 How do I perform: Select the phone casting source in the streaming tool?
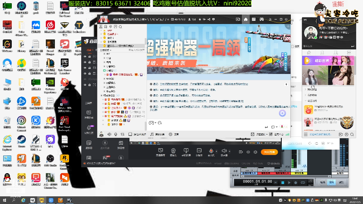186,152
